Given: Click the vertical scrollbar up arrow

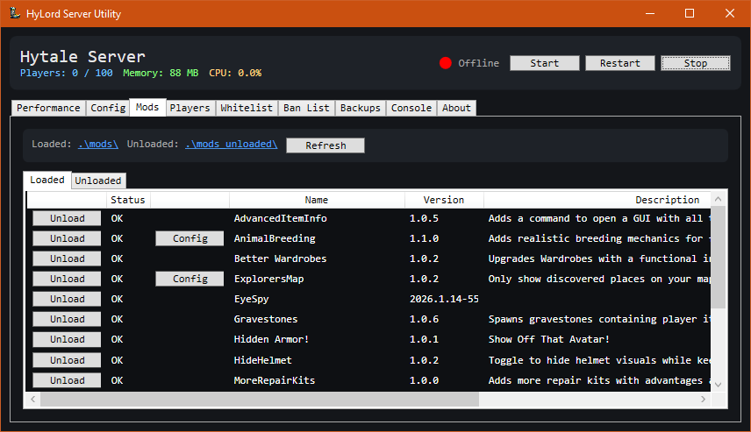Looking at the screenshot, I should coord(718,199).
